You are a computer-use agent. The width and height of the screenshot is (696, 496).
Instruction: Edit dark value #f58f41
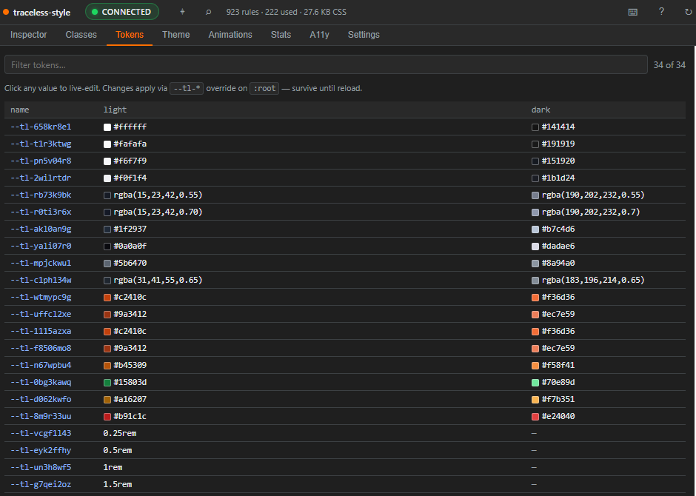click(x=558, y=365)
